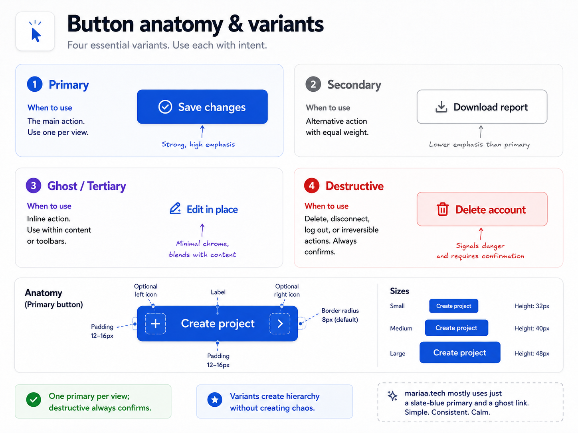Click the large Create project button
This screenshot has height=433, width=578.
(460, 352)
